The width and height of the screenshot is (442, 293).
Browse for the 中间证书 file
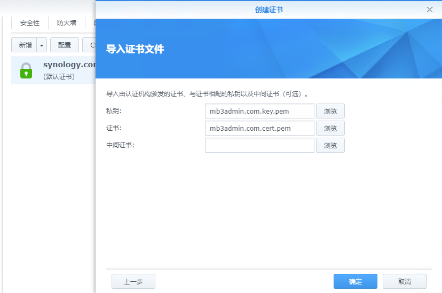pos(330,145)
